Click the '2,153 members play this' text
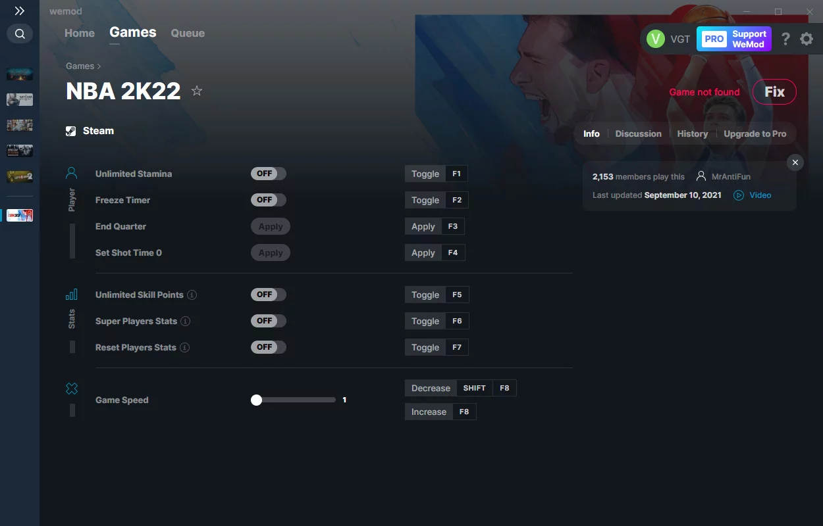Image resolution: width=823 pixels, height=526 pixels. [x=639, y=176]
